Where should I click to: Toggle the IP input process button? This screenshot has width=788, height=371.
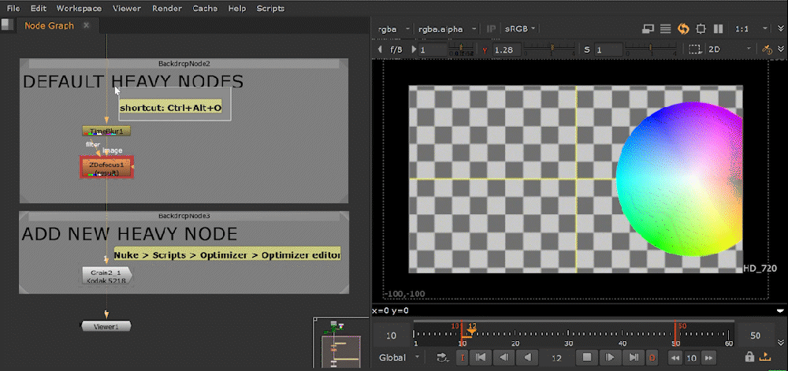coord(492,29)
